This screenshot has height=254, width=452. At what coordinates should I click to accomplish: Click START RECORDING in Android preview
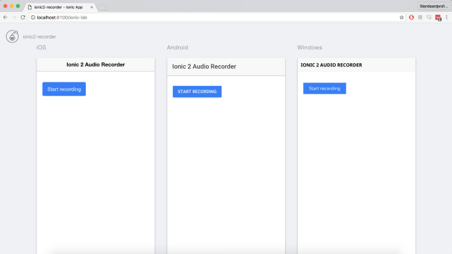tap(197, 91)
